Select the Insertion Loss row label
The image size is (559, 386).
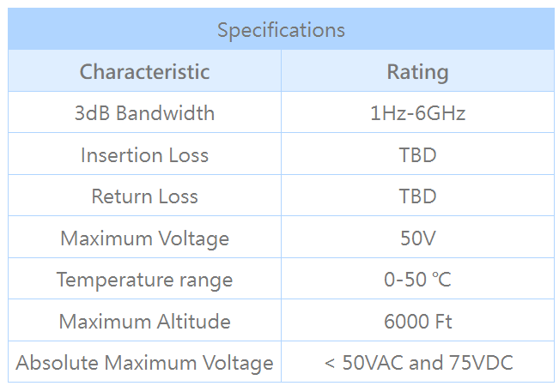pyautogui.click(x=144, y=155)
